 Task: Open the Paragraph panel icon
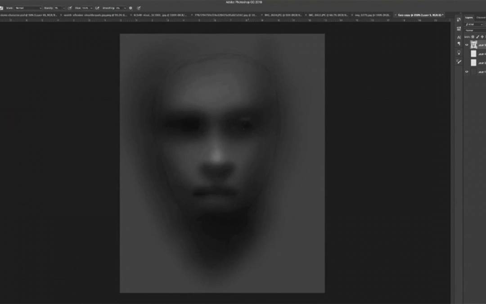coord(459,44)
